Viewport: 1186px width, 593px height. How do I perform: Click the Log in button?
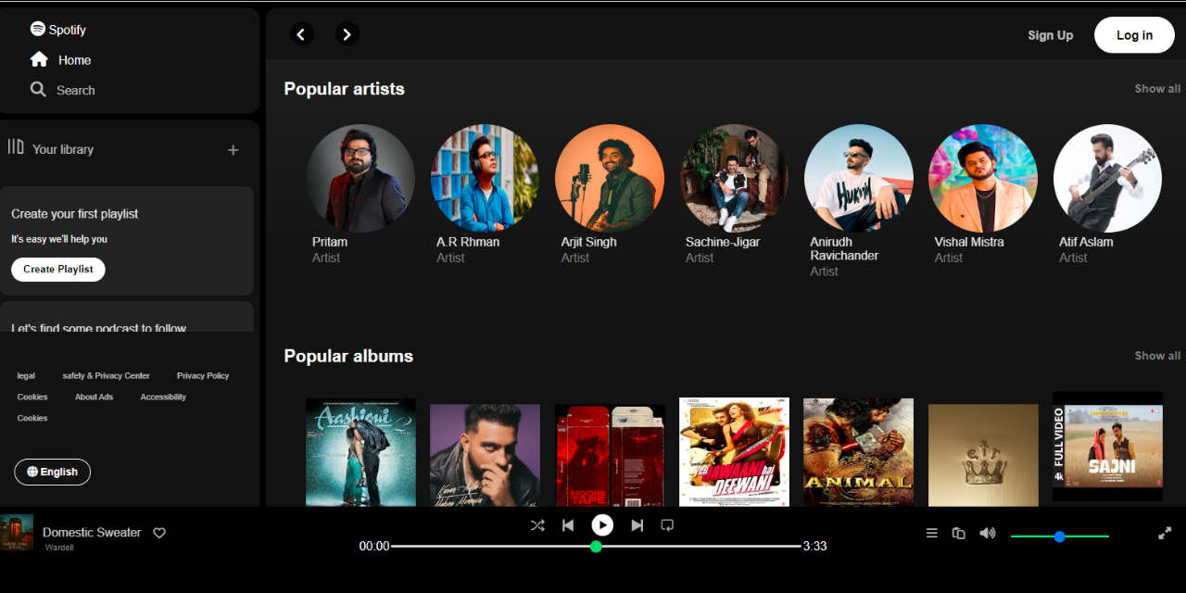pyautogui.click(x=1134, y=34)
